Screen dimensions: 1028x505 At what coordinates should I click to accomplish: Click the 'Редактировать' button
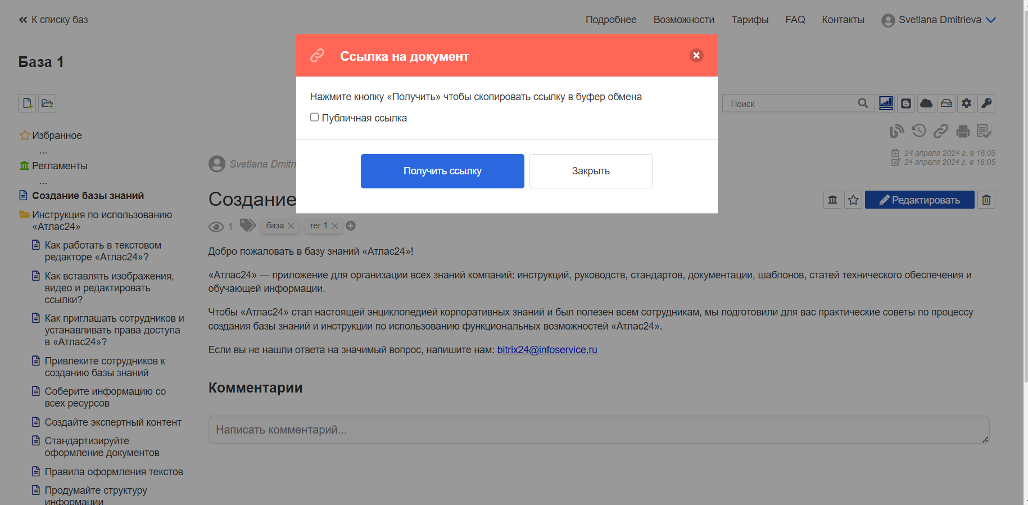coord(920,200)
